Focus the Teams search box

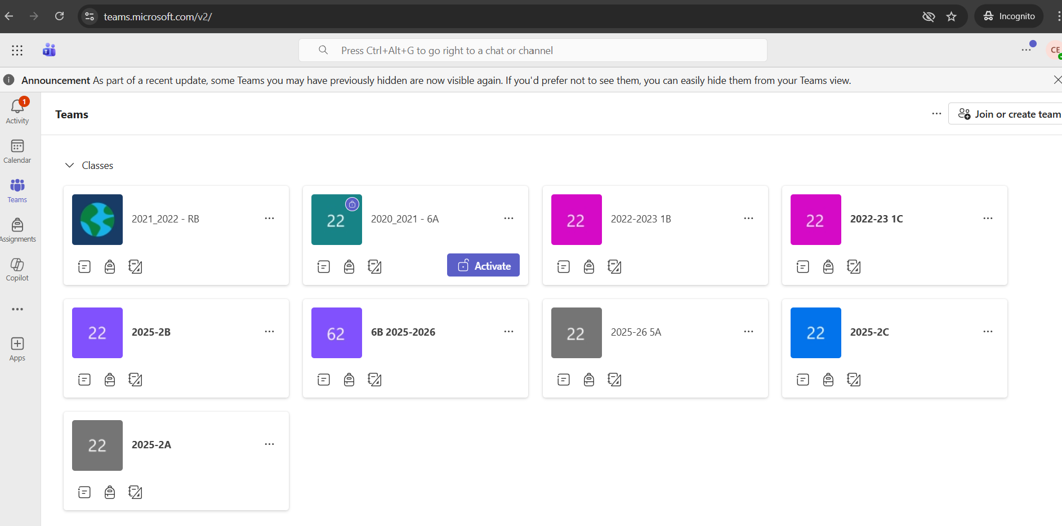(x=533, y=50)
